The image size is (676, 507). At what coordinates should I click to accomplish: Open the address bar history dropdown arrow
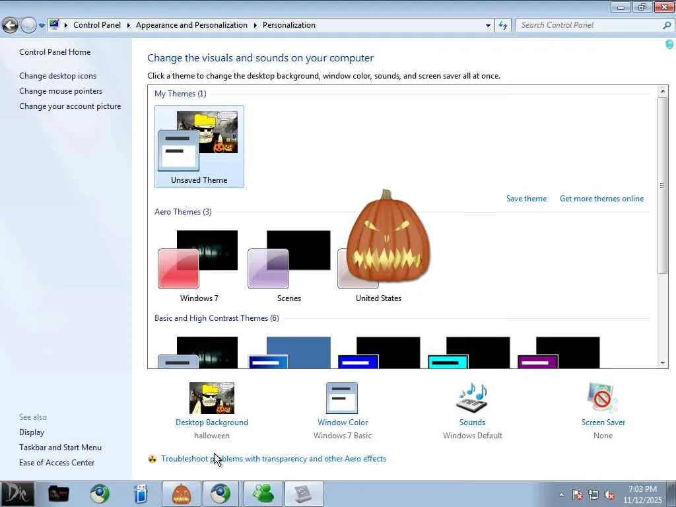click(x=488, y=26)
